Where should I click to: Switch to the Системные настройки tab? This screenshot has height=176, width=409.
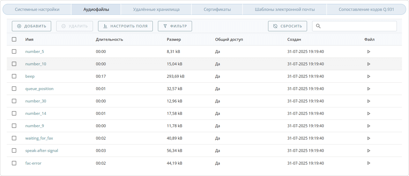pyautogui.click(x=37, y=10)
